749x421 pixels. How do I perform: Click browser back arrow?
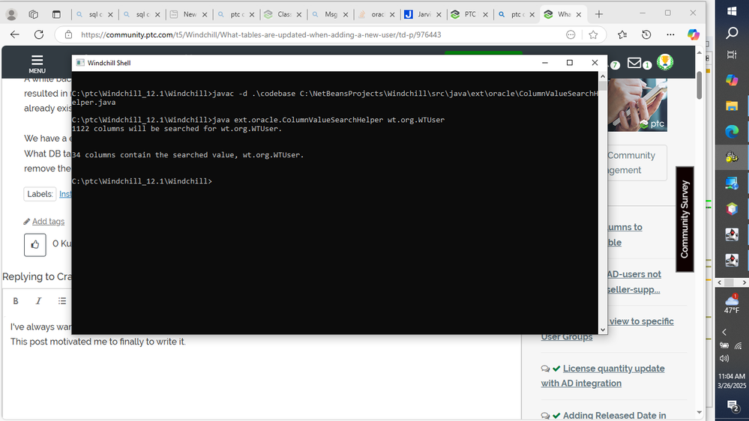click(x=15, y=34)
